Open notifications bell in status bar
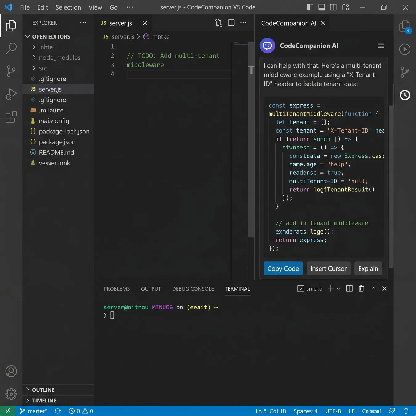 point(406,411)
